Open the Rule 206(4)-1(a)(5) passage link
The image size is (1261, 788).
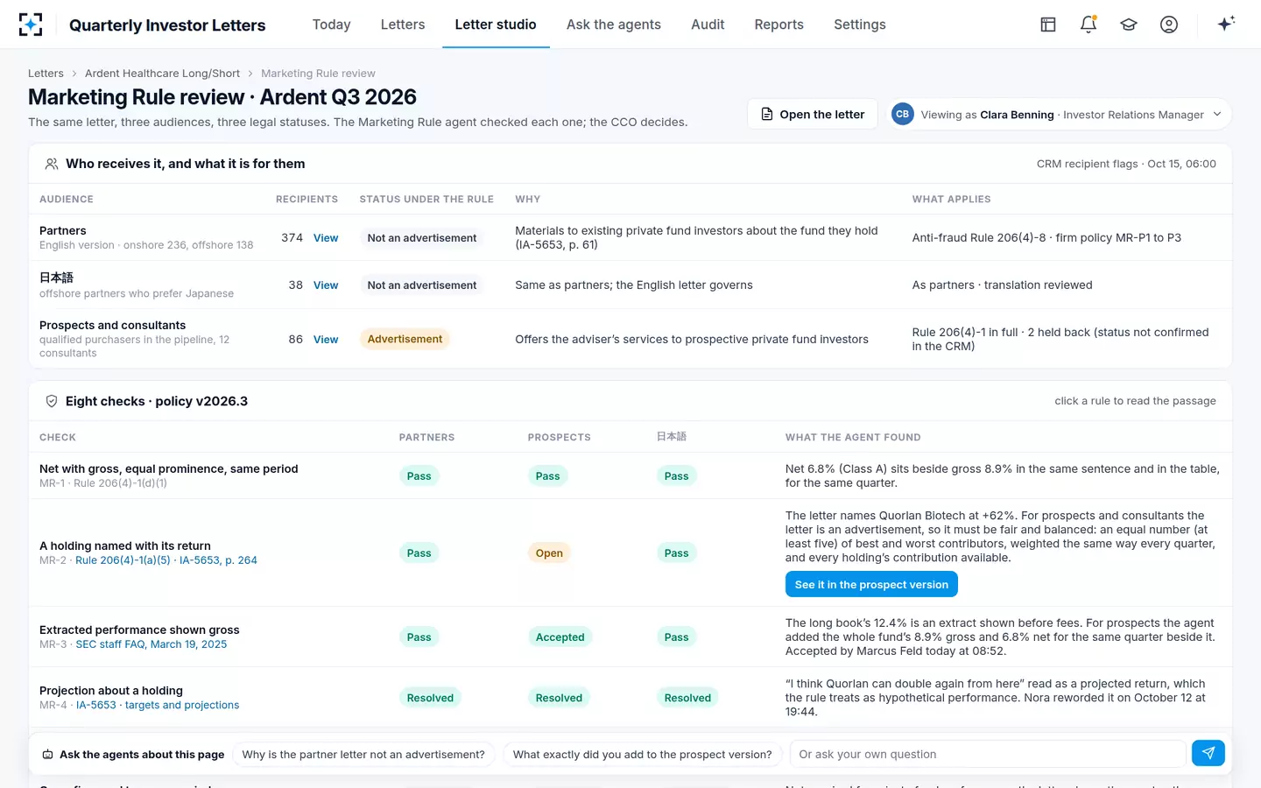(123, 560)
